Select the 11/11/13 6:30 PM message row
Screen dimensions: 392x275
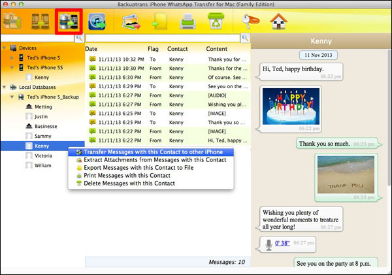(168, 77)
